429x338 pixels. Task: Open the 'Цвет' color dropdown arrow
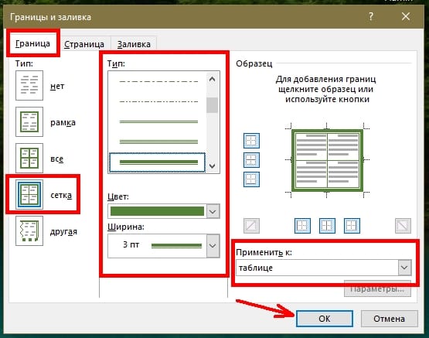[x=213, y=211]
